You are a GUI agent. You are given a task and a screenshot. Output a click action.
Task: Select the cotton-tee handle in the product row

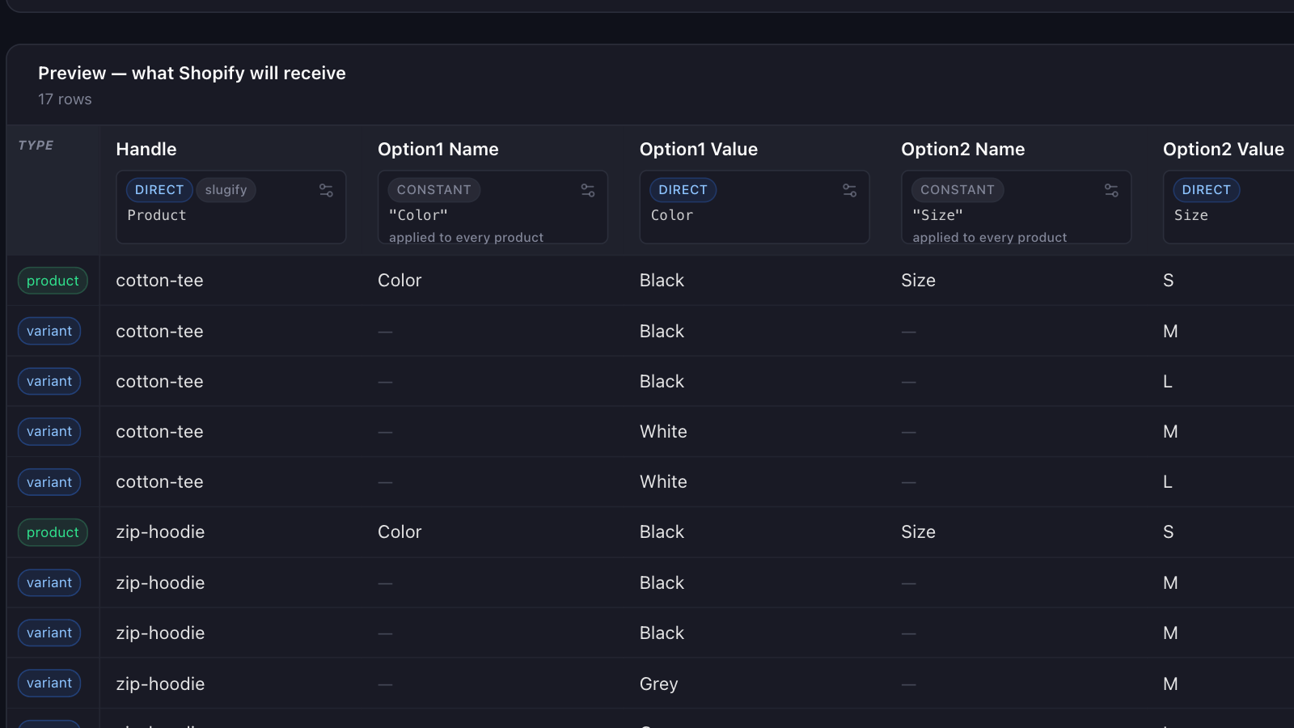click(159, 281)
